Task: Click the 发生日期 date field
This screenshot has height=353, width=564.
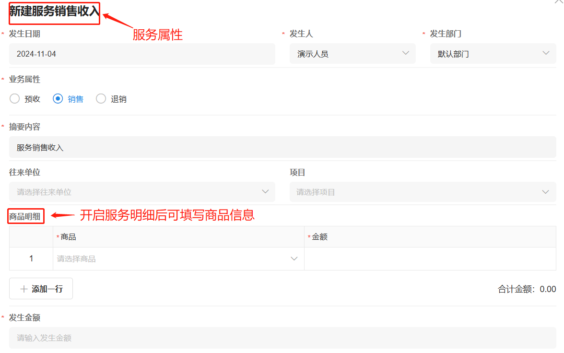Action: (142, 54)
